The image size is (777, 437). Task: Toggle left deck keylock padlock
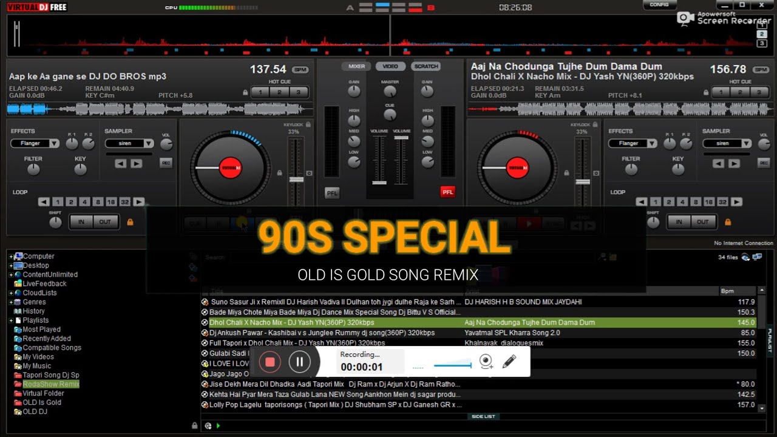[x=308, y=124]
